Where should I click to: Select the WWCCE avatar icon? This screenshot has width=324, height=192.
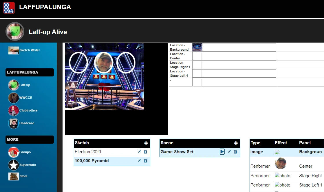tap(13, 98)
